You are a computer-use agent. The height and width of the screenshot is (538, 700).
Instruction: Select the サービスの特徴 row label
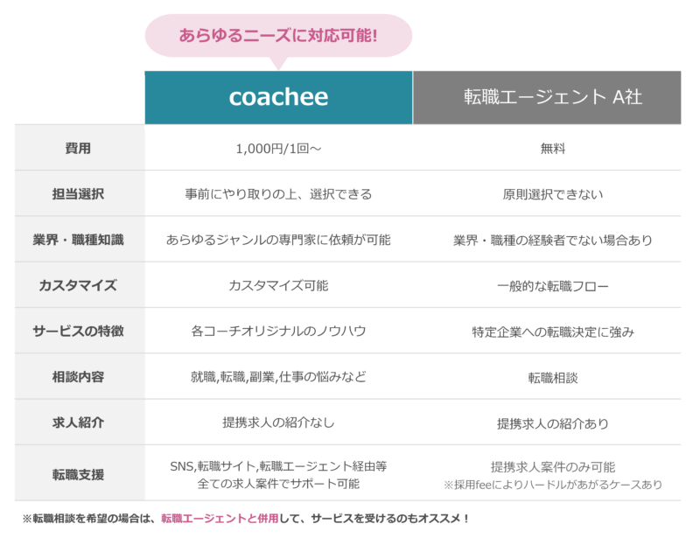pos(78,331)
